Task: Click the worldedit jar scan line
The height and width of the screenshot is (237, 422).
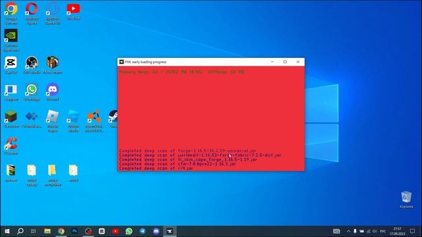Action: click(200, 155)
